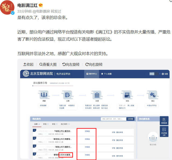
Task: Open the @电影票房 mention link
Action: pos(41,11)
